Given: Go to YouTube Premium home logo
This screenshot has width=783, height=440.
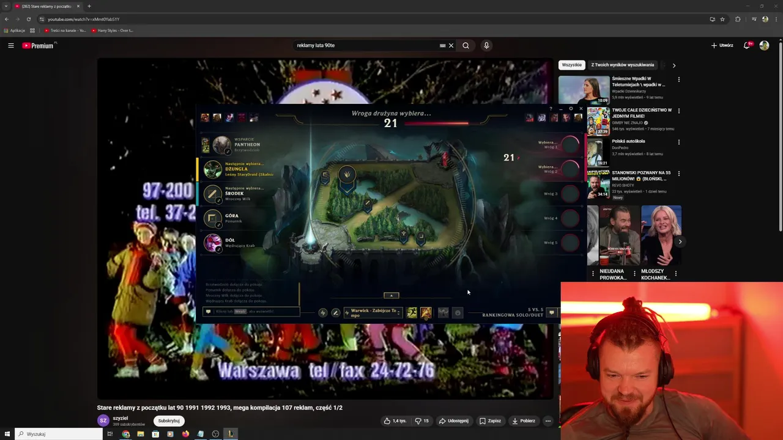Looking at the screenshot, I should click(38, 45).
